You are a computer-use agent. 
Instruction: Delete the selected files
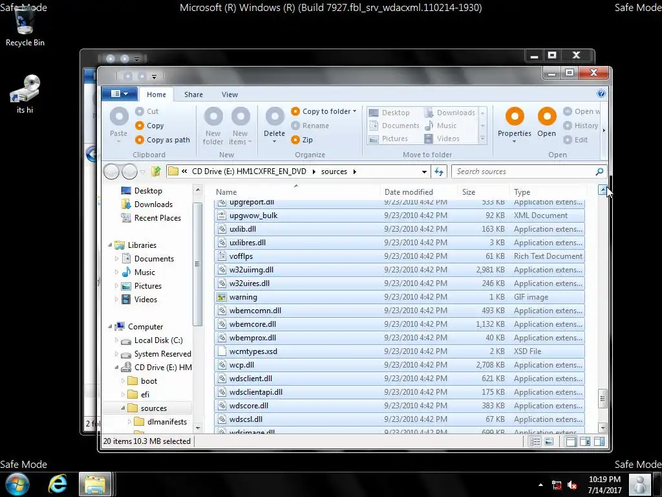pyautogui.click(x=274, y=125)
